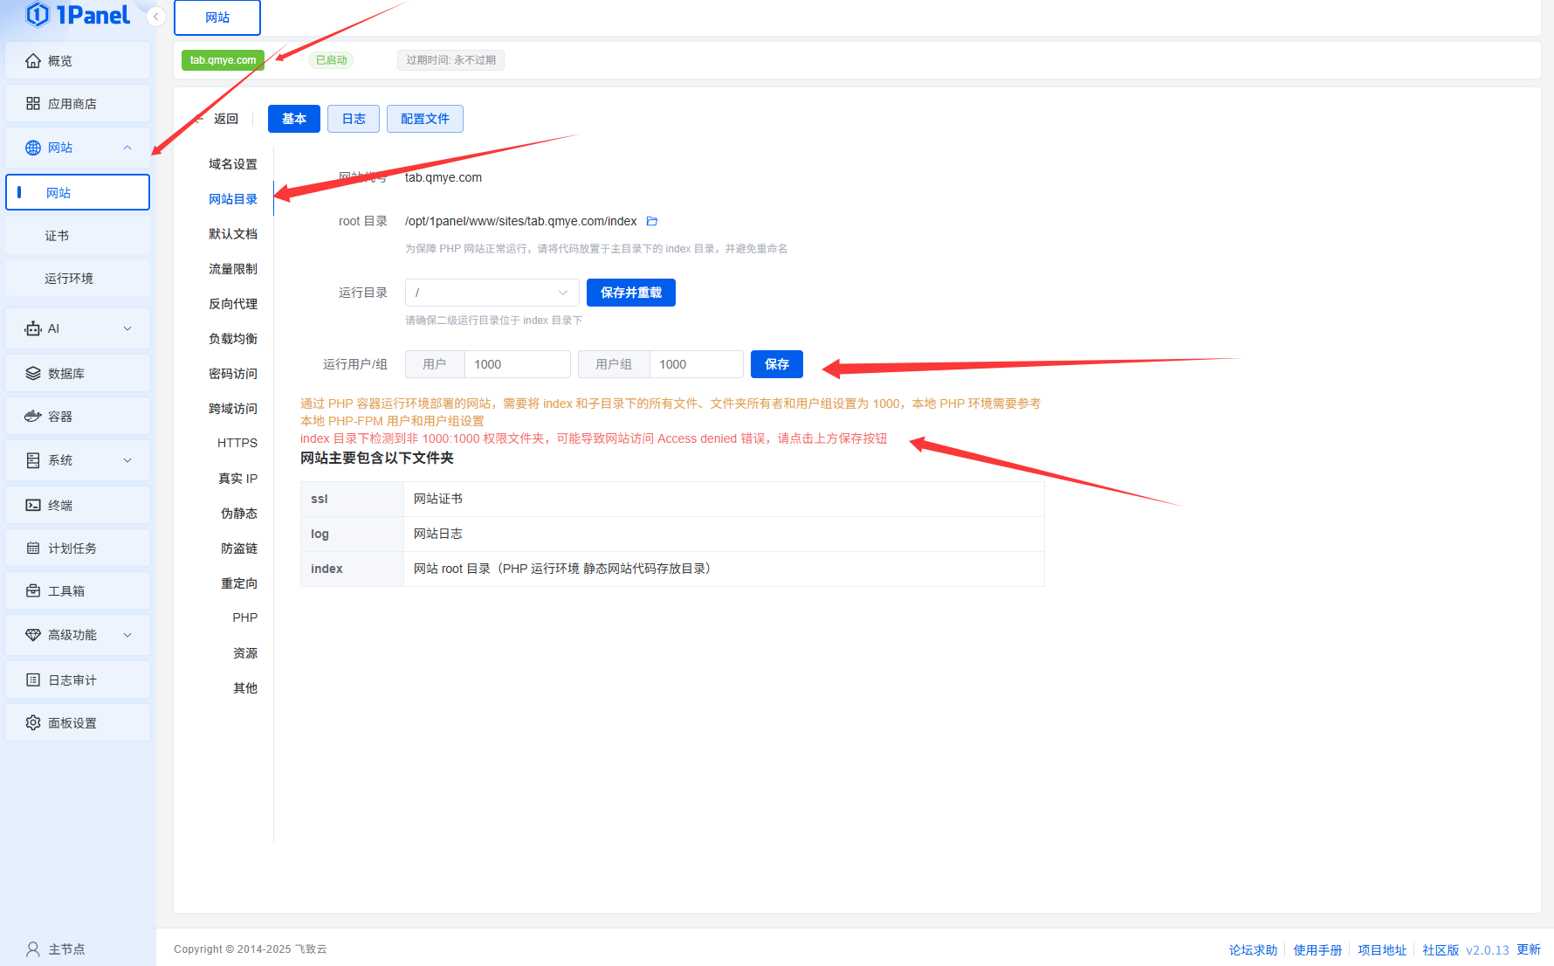The image size is (1554, 966).
Task: Open the 面板设置 gear icon
Action: click(33, 723)
